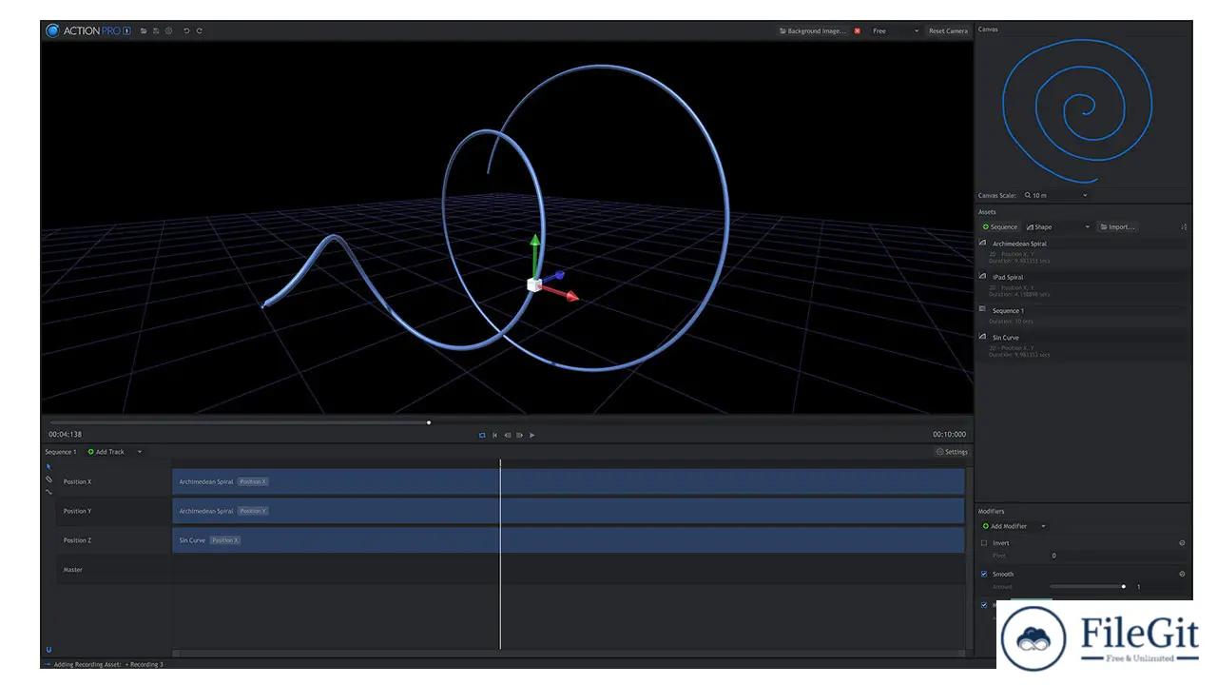Select the Master track header
The width and height of the screenshot is (1217, 685).
[x=113, y=570]
